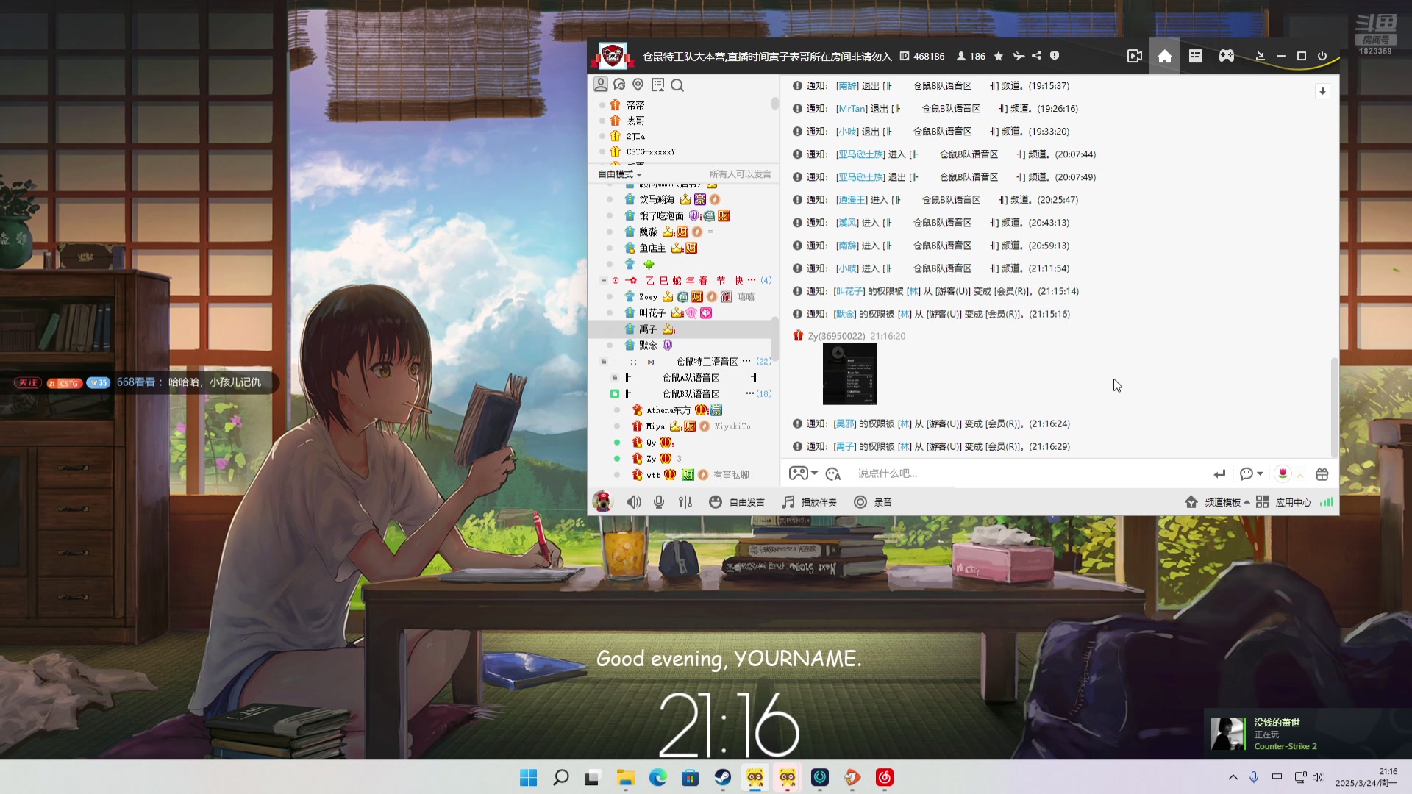Open Microsoft Edge from the taskbar
This screenshot has height=794, width=1412.
[657, 777]
